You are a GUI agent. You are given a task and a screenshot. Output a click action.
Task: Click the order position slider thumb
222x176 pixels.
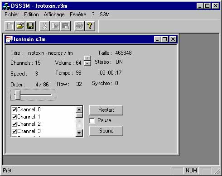pyautogui.click(x=18, y=95)
